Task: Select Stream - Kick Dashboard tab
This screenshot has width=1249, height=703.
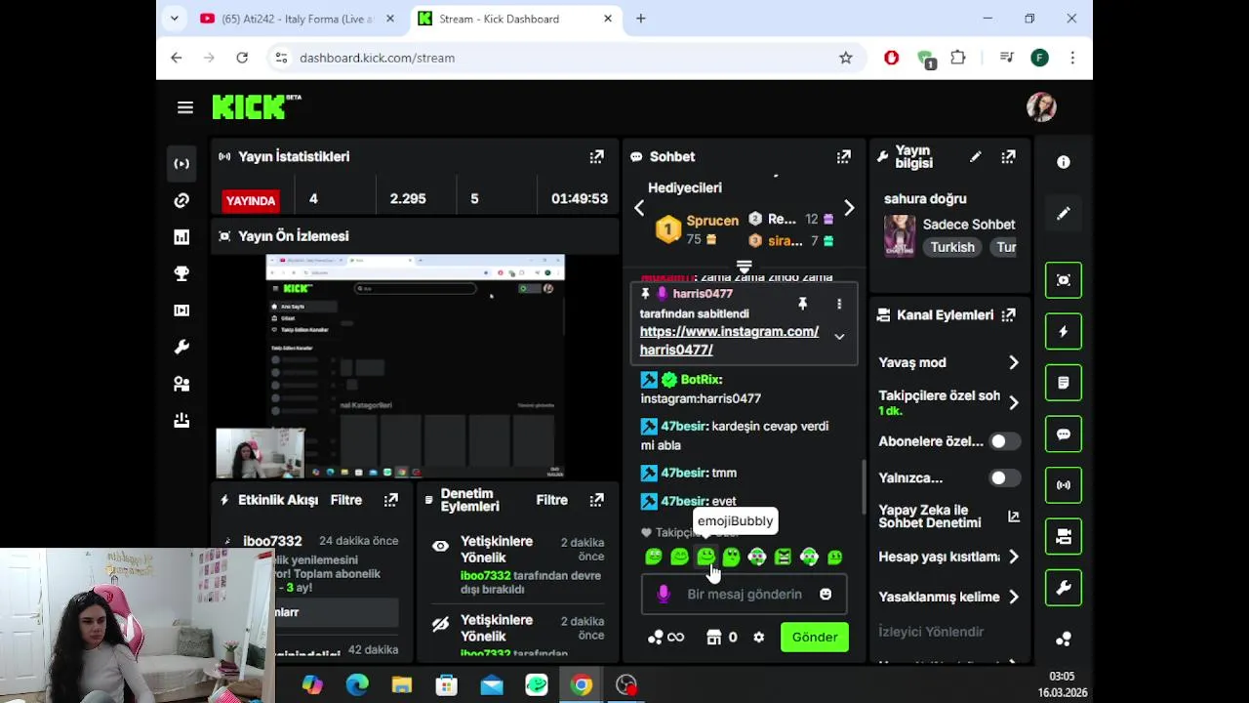Action: 515,19
